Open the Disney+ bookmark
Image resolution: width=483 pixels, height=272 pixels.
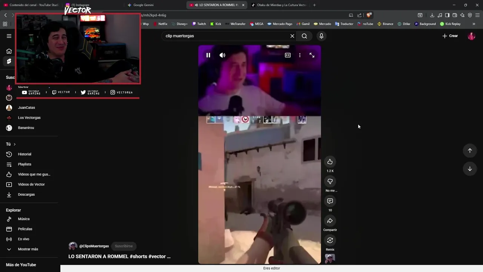pos(179,24)
